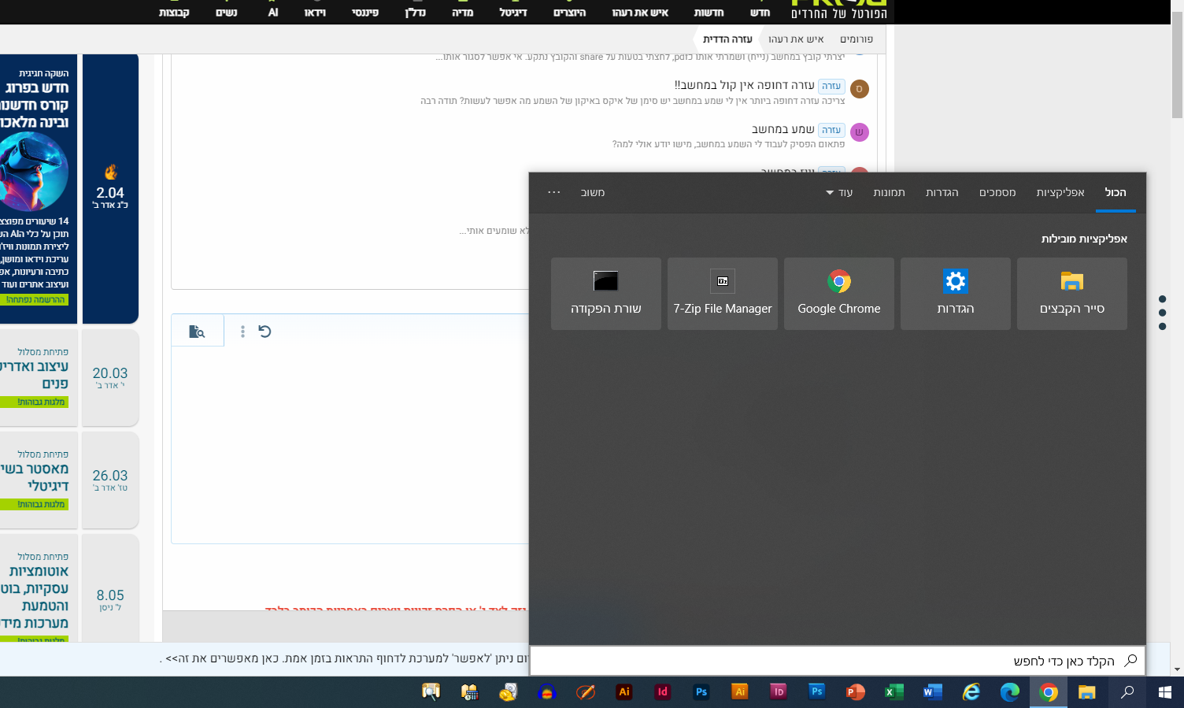Expand the עוד dropdown in search panel
The width and height of the screenshot is (1184, 708).
[840, 193]
